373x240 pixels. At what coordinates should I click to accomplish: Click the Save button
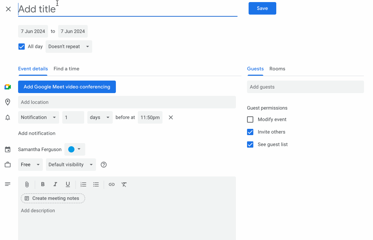[x=262, y=8]
